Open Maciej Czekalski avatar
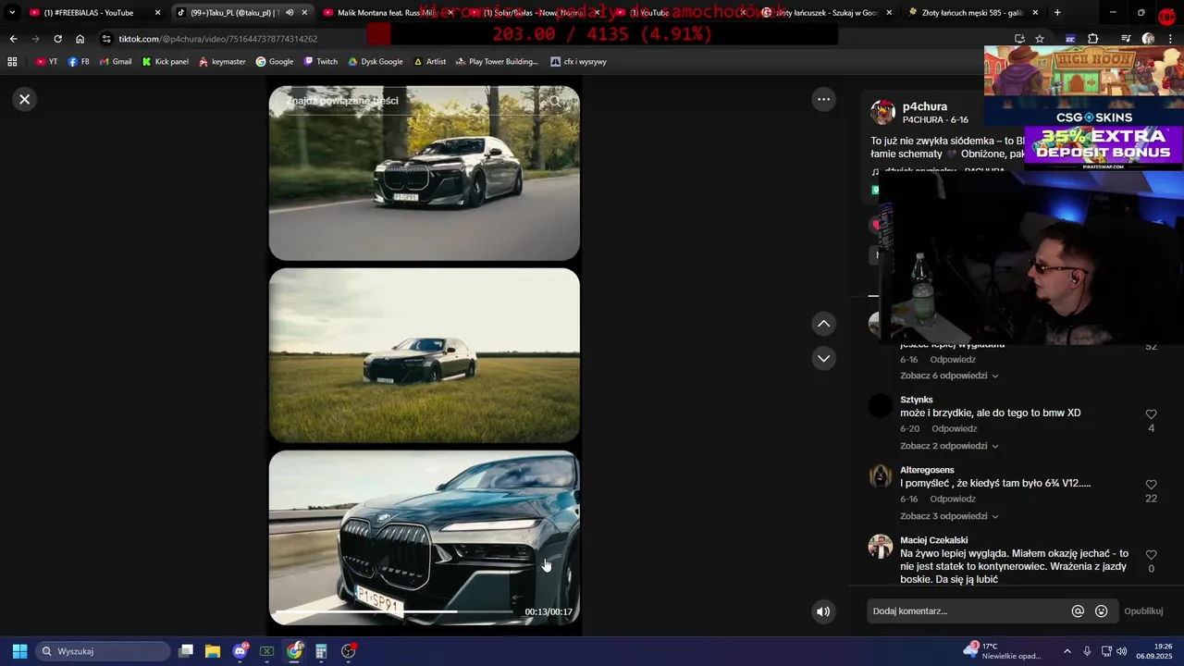The height and width of the screenshot is (666, 1184). point(881,546)
